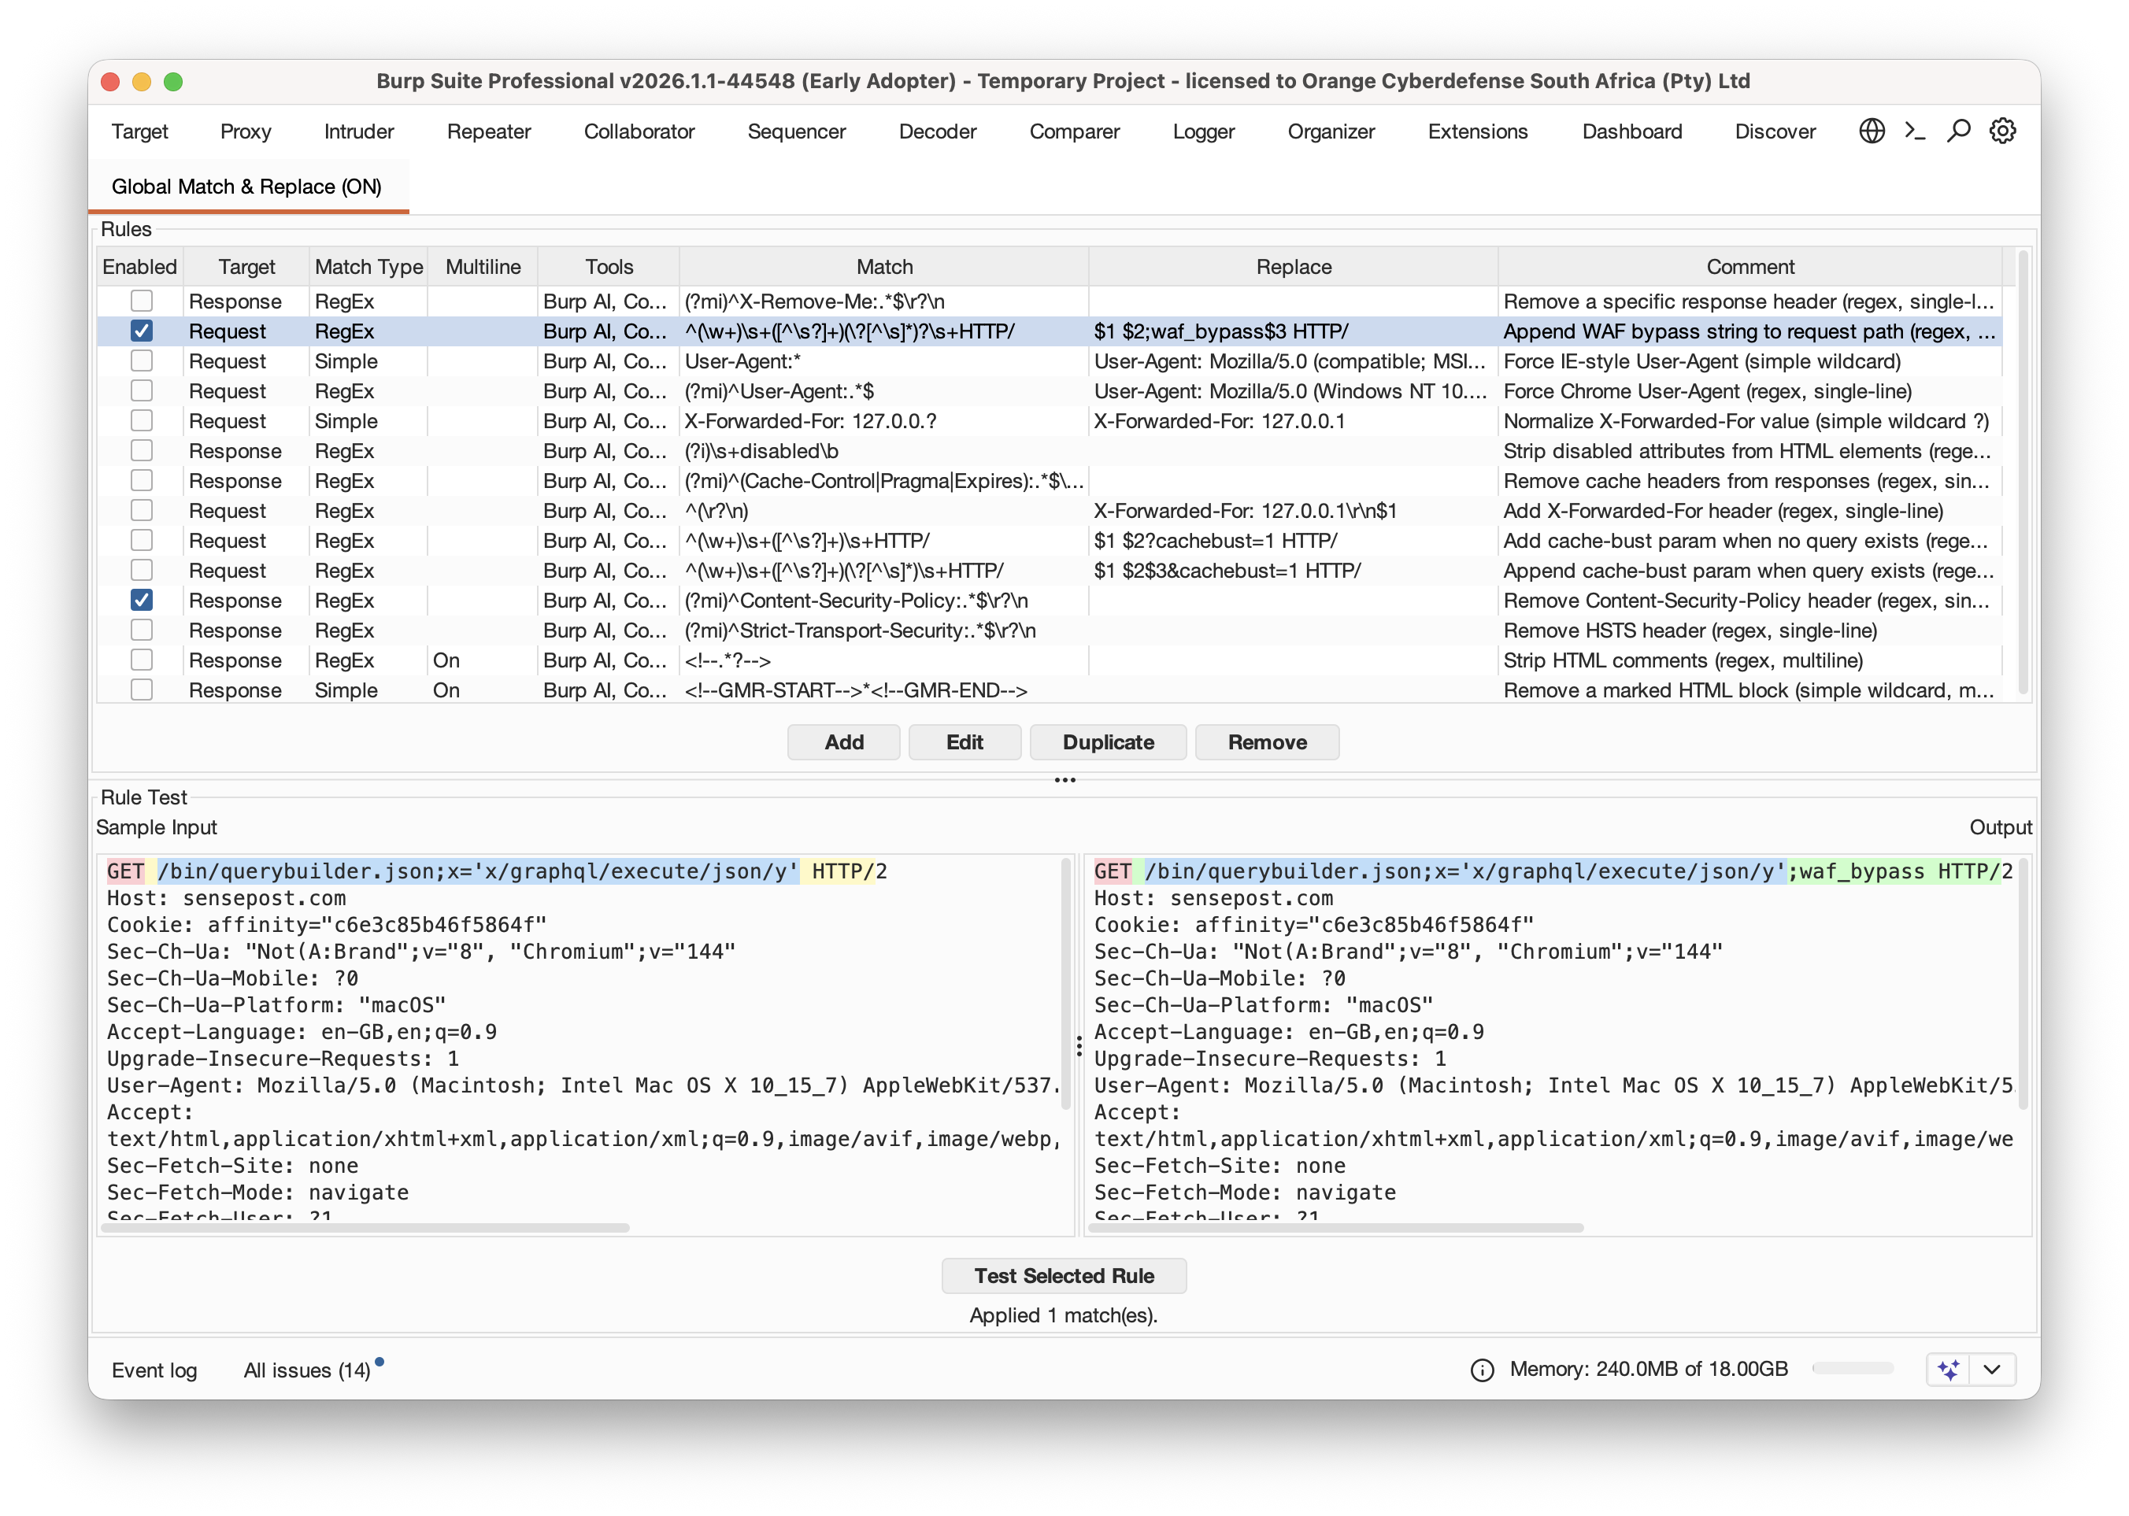
Task: Click the Comment column header
Action: point(1749,267)
